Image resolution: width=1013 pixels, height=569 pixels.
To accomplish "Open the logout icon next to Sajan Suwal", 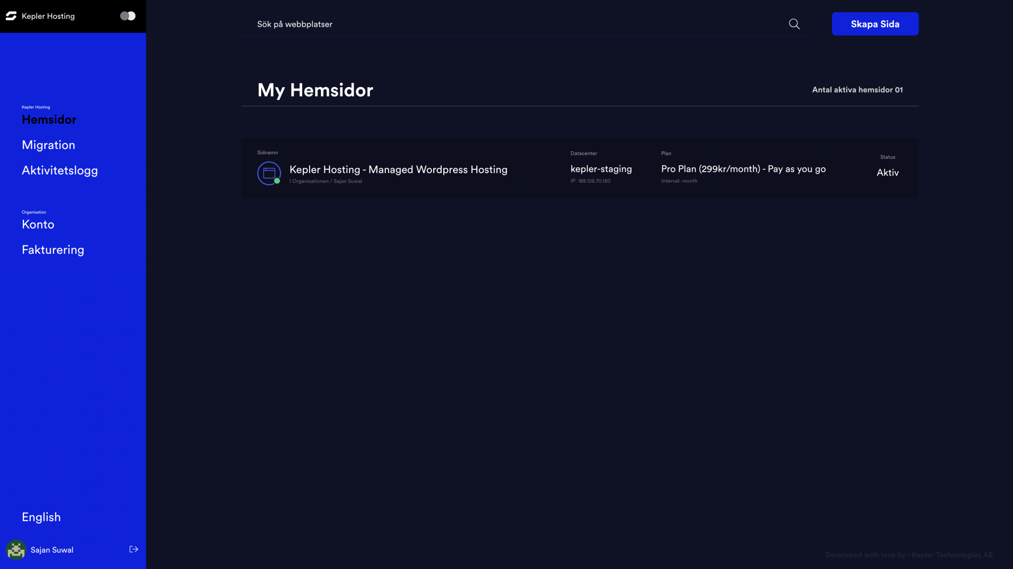I will click(134, 549).
